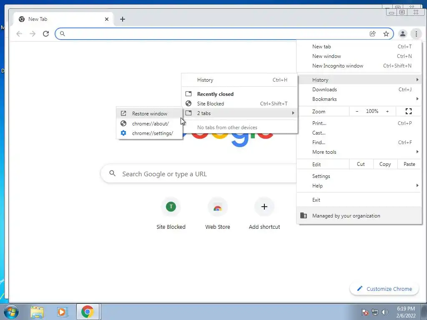Open a new tab with the plus icon
This screenshot has width=427, height=320.
123,19
